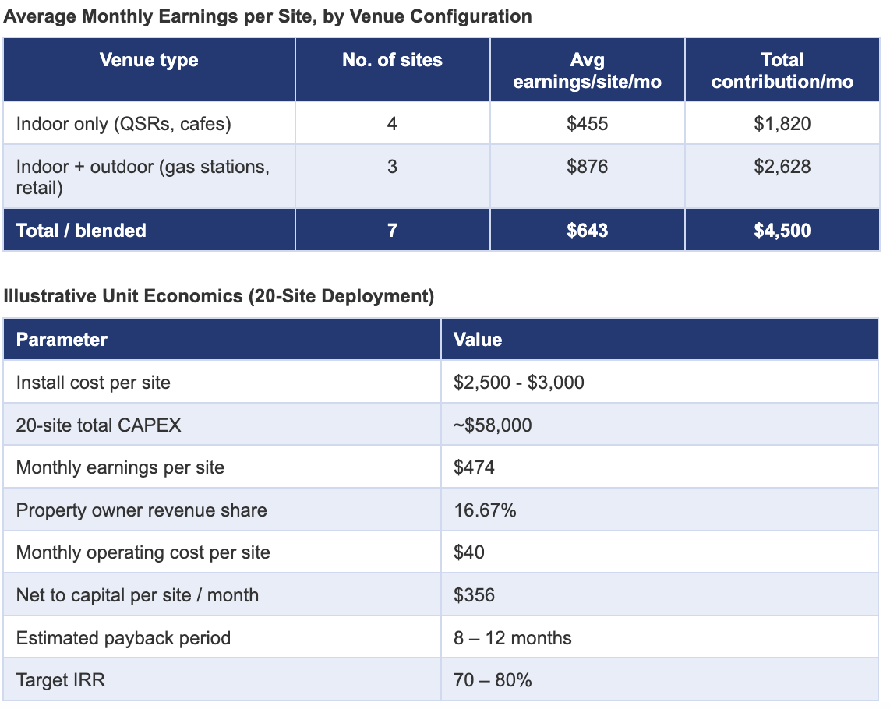Click the Indoor only (QSRs, cafes) cell
890x709 pixels.
[x=149, y=123]
